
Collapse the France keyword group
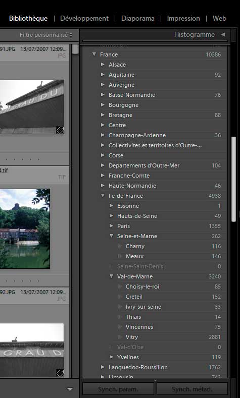[x=94, y=54]
